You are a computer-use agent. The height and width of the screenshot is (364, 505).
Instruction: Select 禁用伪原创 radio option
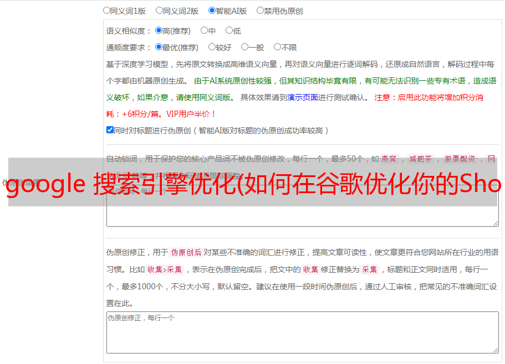coord(260,11)
